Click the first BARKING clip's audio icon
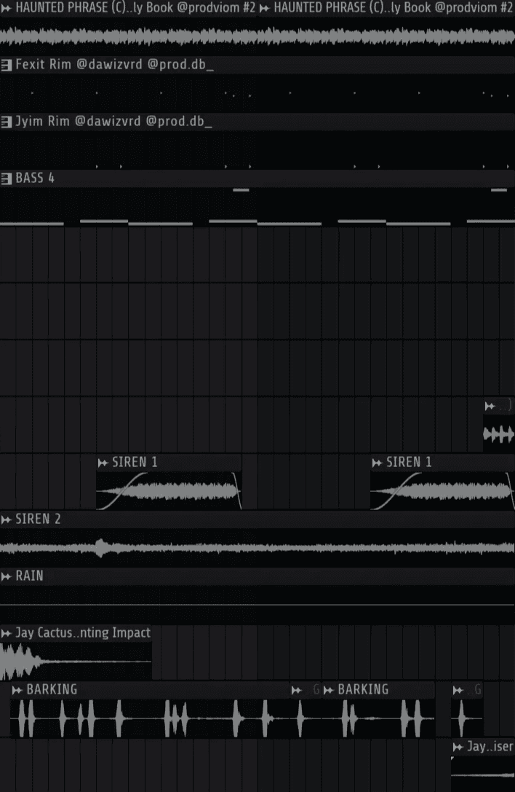The image size is (515, 792). click(x=17, y=690)
